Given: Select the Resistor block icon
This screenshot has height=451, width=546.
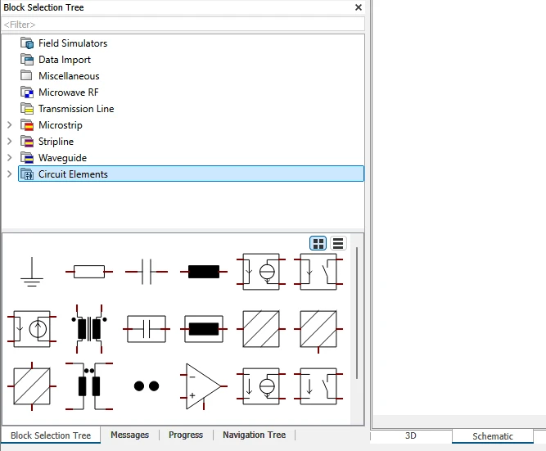Looking at the screenshot, I should pos(89,272).
